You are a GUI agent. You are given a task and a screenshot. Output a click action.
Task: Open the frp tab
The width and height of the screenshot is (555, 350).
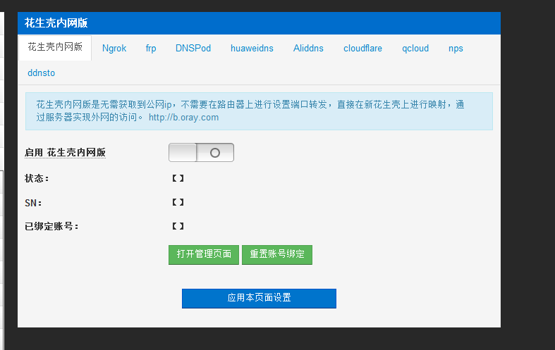[151, 48]
